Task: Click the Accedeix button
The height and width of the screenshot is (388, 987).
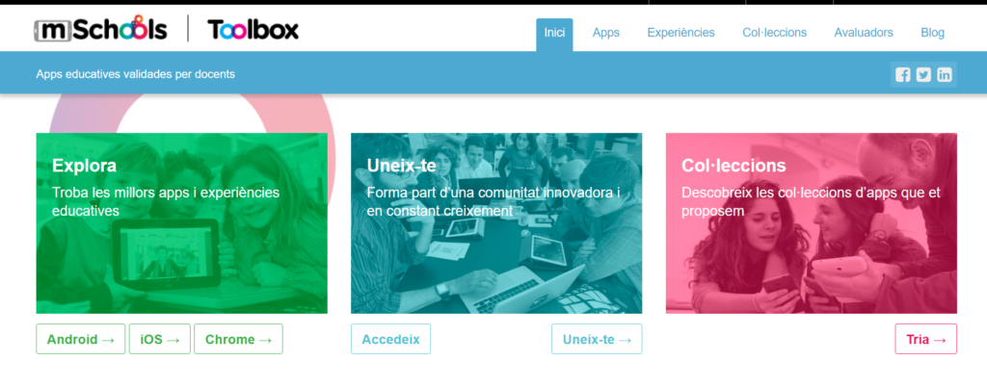Action: [391, 339]
